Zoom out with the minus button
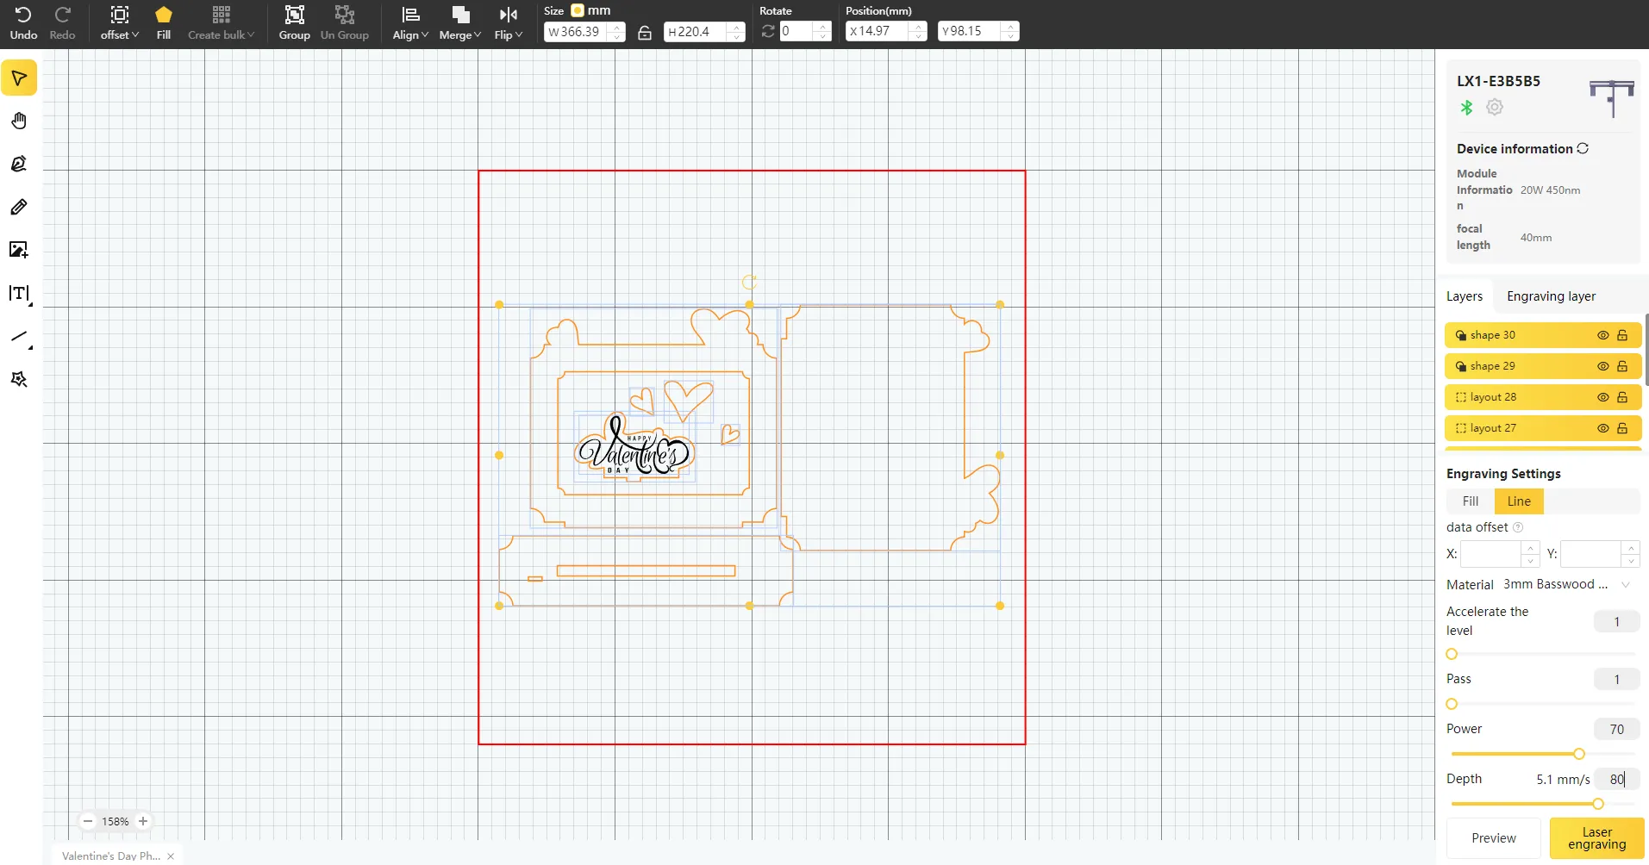1649x865 pixels. (x=88, y=821)
